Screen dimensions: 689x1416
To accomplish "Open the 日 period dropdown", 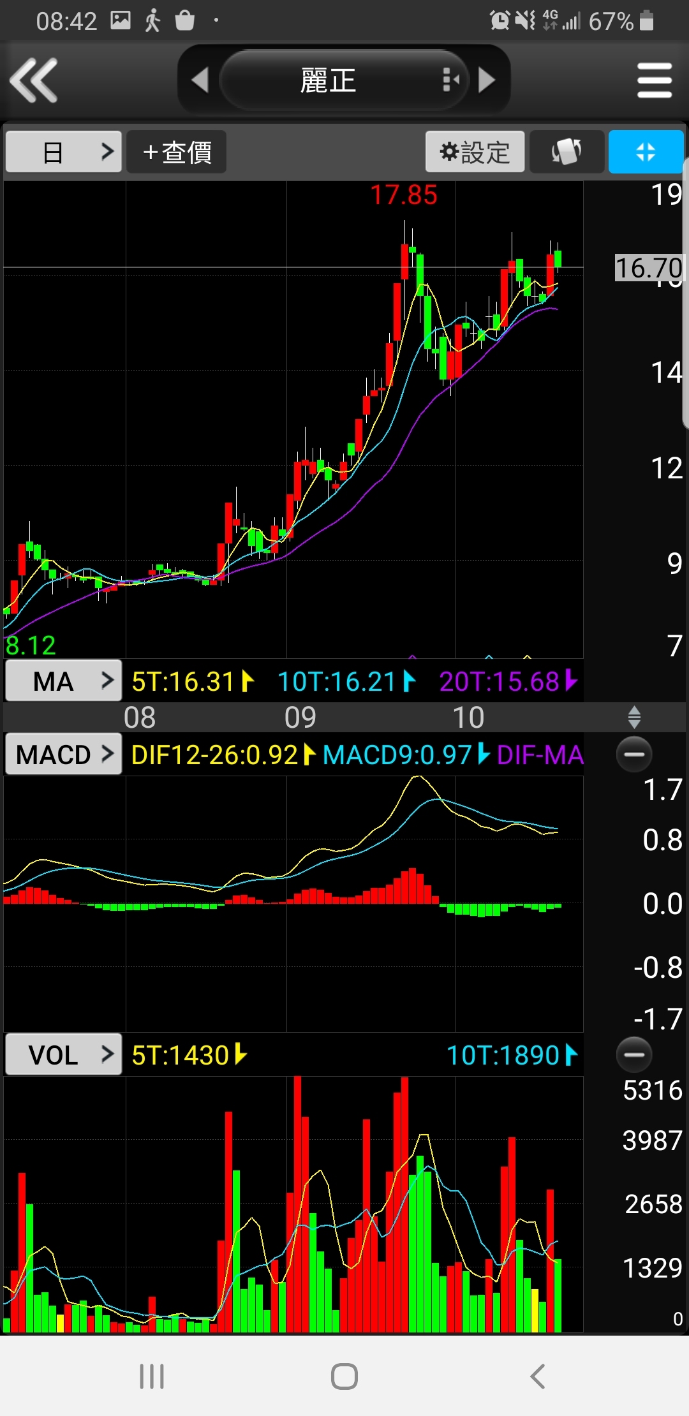I will [63, 152].
